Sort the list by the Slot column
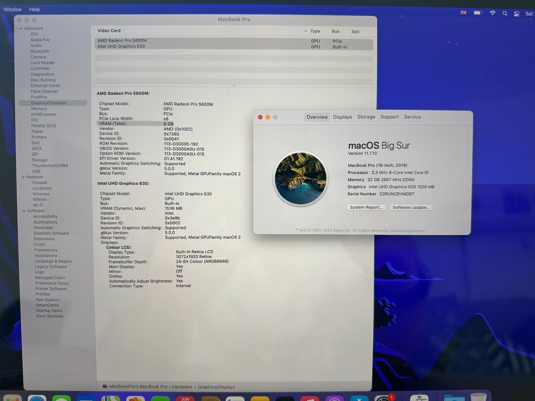The height and width of the screenshot is (401, 535). (355, 32)
